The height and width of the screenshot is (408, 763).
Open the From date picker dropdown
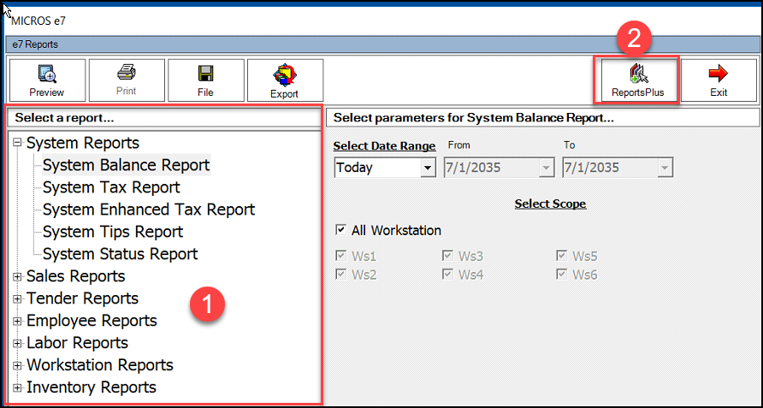(x=546, y=168)
